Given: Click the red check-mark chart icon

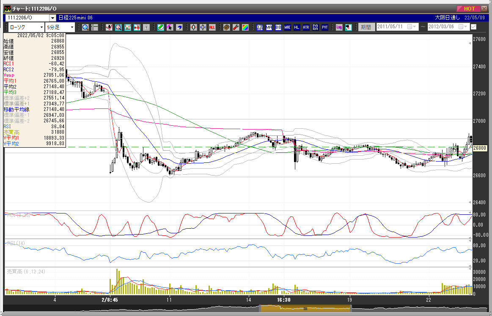Looking at the screenshot, I should coord(109,27).
